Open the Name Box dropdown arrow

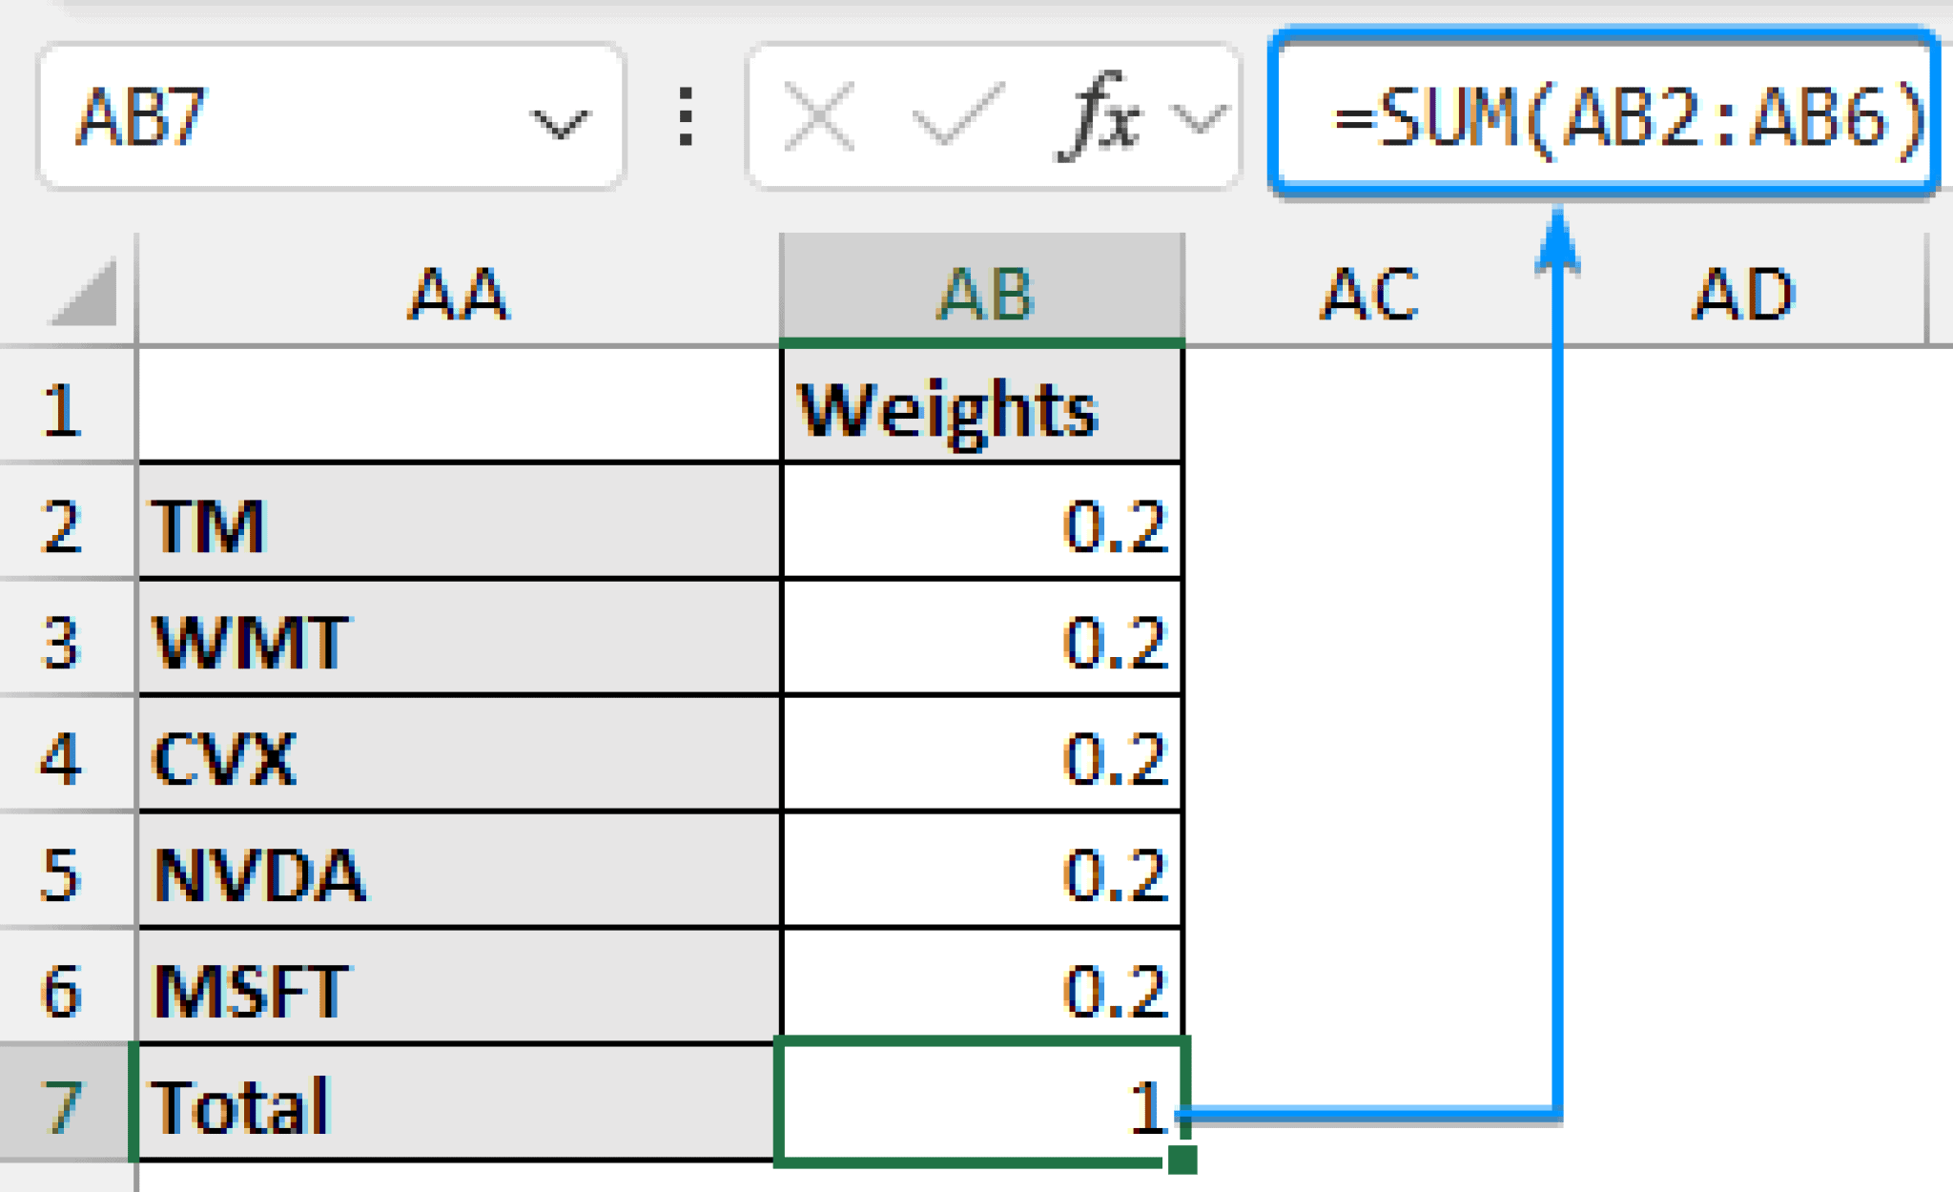click(x=561, y=114)
